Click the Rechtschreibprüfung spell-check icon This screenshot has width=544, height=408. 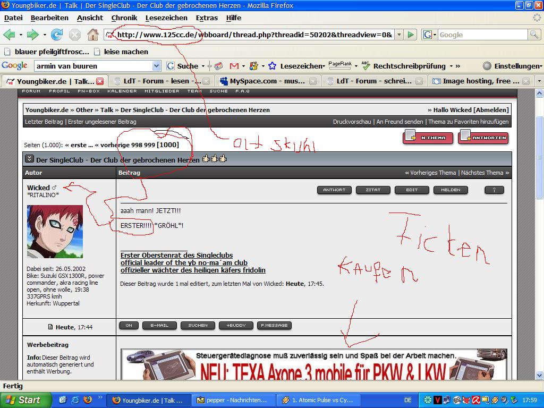365,65
